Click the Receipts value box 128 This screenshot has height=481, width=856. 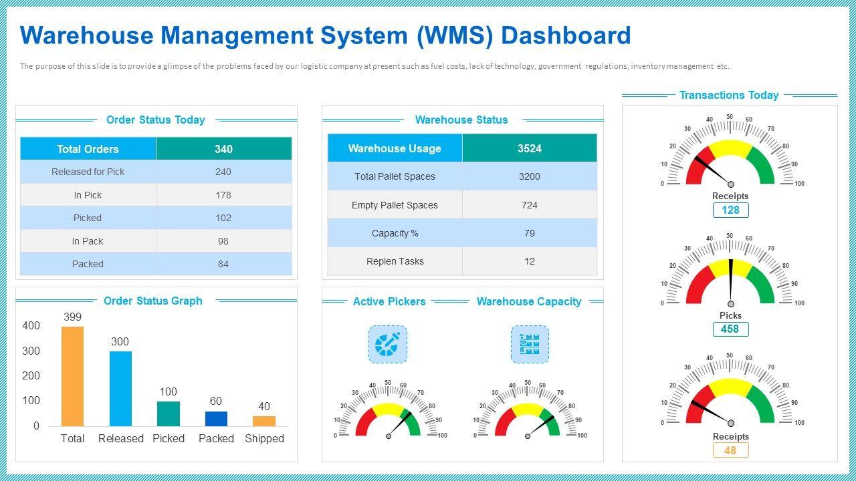(x=730, y=210)
